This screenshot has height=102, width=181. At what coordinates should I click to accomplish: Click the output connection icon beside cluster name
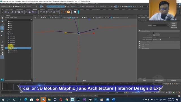click(169, 26)
